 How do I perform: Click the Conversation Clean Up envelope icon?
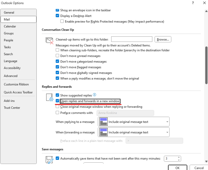point(49,41)
